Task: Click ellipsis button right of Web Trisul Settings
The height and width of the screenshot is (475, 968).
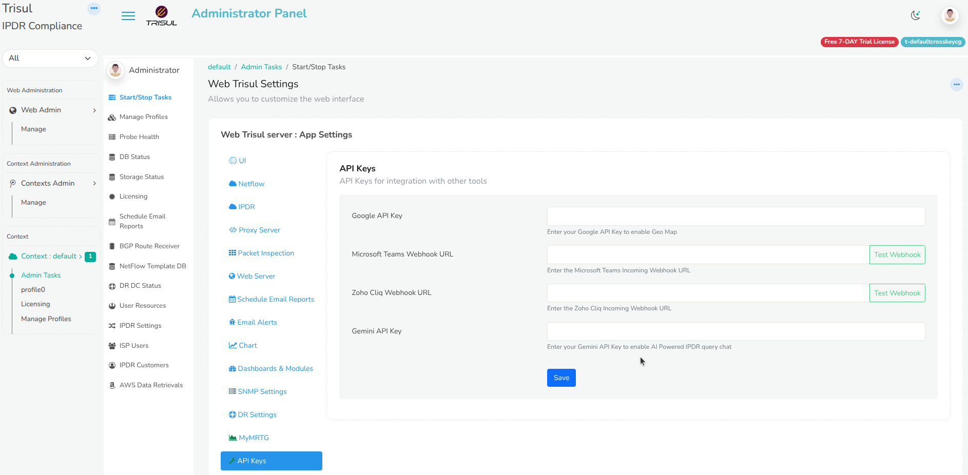Action: [x=956, y=85]
